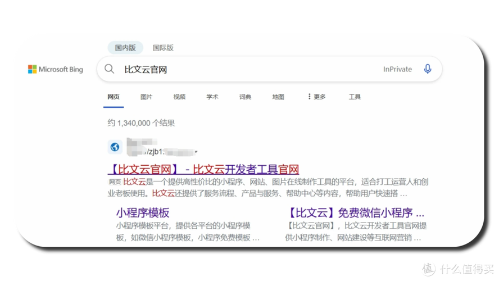The height and width of the screenshot is (281, 499).
Task: Click description starting 【比文云官网】，比文云开发者工具官网提
Action: pos(356,232)
